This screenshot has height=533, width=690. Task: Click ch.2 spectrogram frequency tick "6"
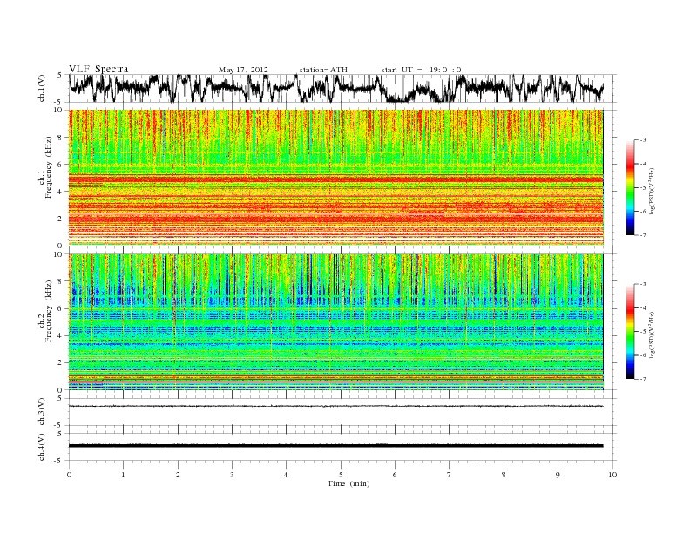click(60, 308)
